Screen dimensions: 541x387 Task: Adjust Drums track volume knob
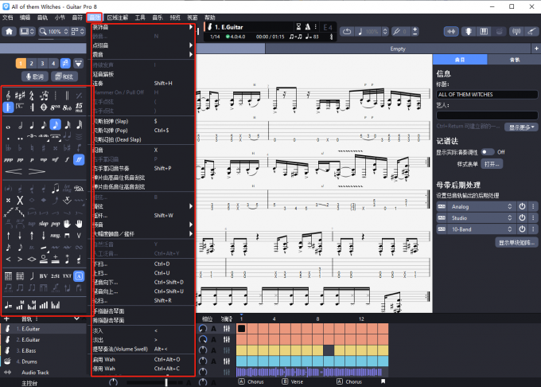(x=203, y=361)
